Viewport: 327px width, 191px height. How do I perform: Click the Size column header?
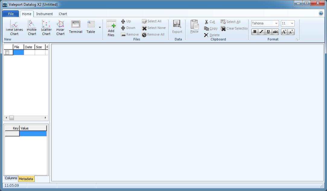point(40,47)
